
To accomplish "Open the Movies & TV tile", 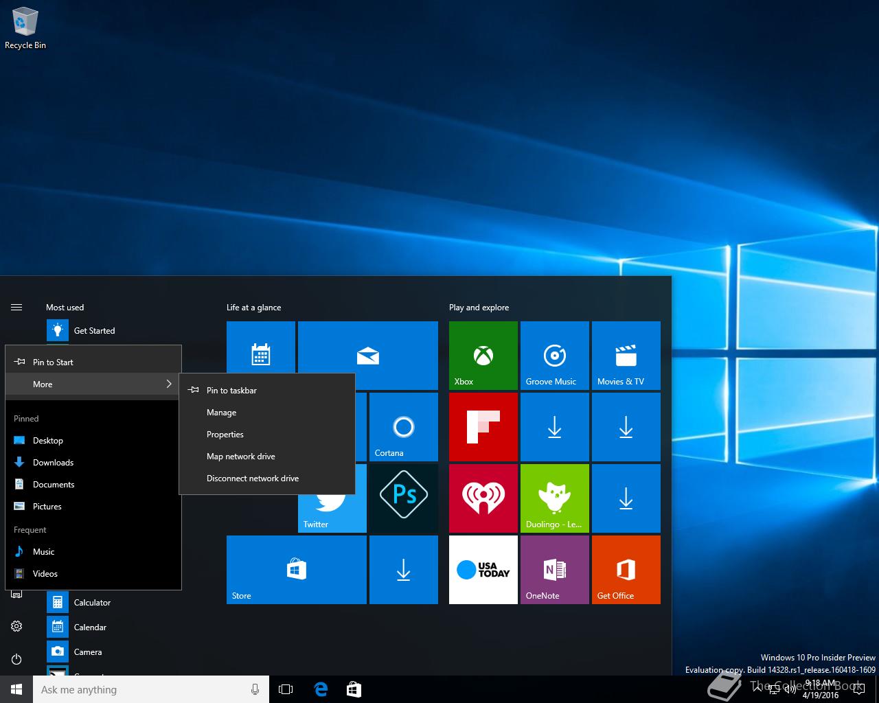I will click(x=626, y=356).
